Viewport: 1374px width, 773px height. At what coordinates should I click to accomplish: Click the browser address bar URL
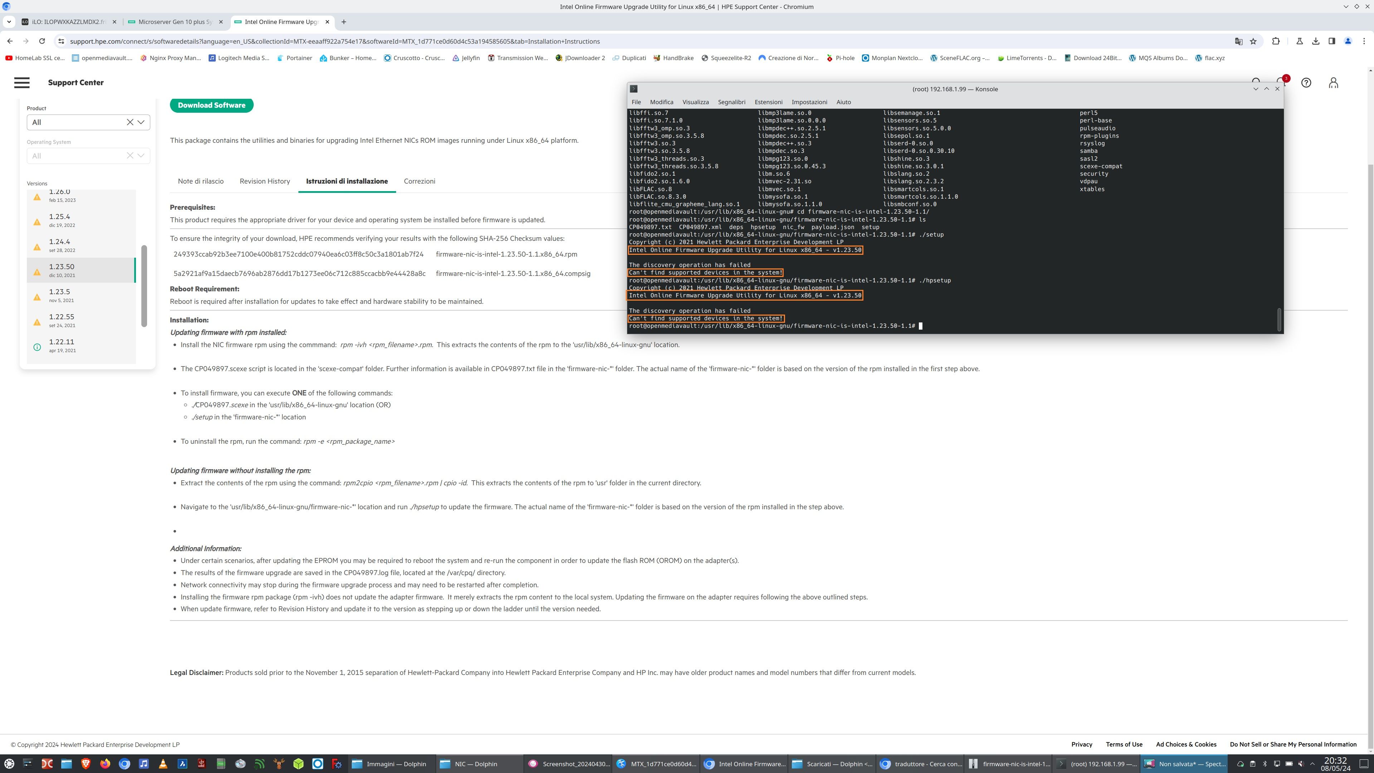click(x=335, y=41)
